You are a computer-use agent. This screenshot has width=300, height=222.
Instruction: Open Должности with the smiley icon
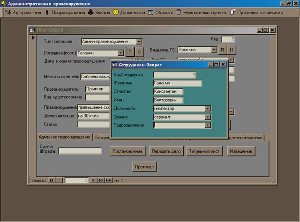pos(129,13)
